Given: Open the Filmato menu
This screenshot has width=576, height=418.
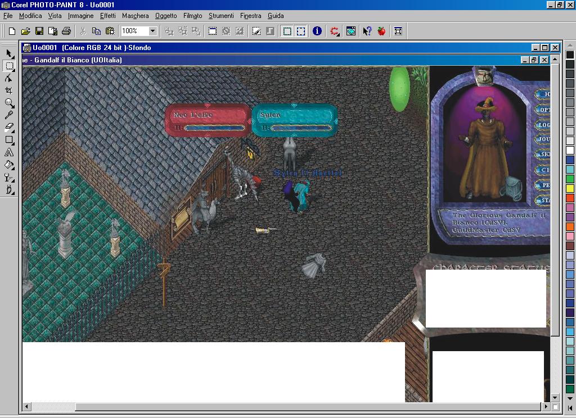Looking at the screenshot, I should 193,16.
